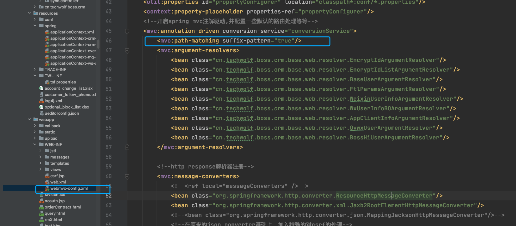Image resolution: width=516 pixels, height=226 pixels.
Task: Expand the cn.techwolf.boss.crm package node
Action: pos(35,7)
